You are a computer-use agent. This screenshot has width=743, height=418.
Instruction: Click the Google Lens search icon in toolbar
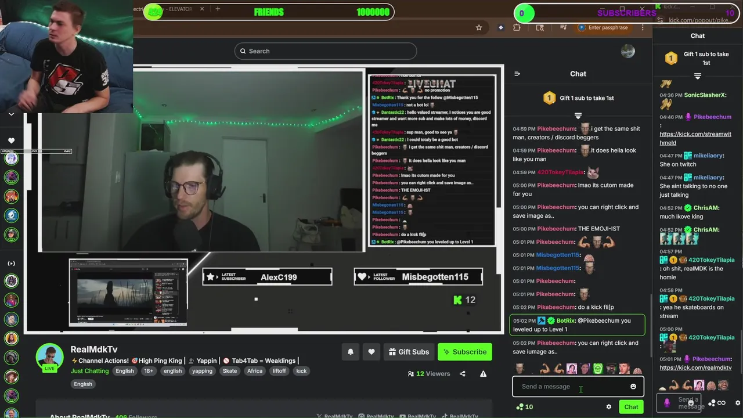point(540,27)
